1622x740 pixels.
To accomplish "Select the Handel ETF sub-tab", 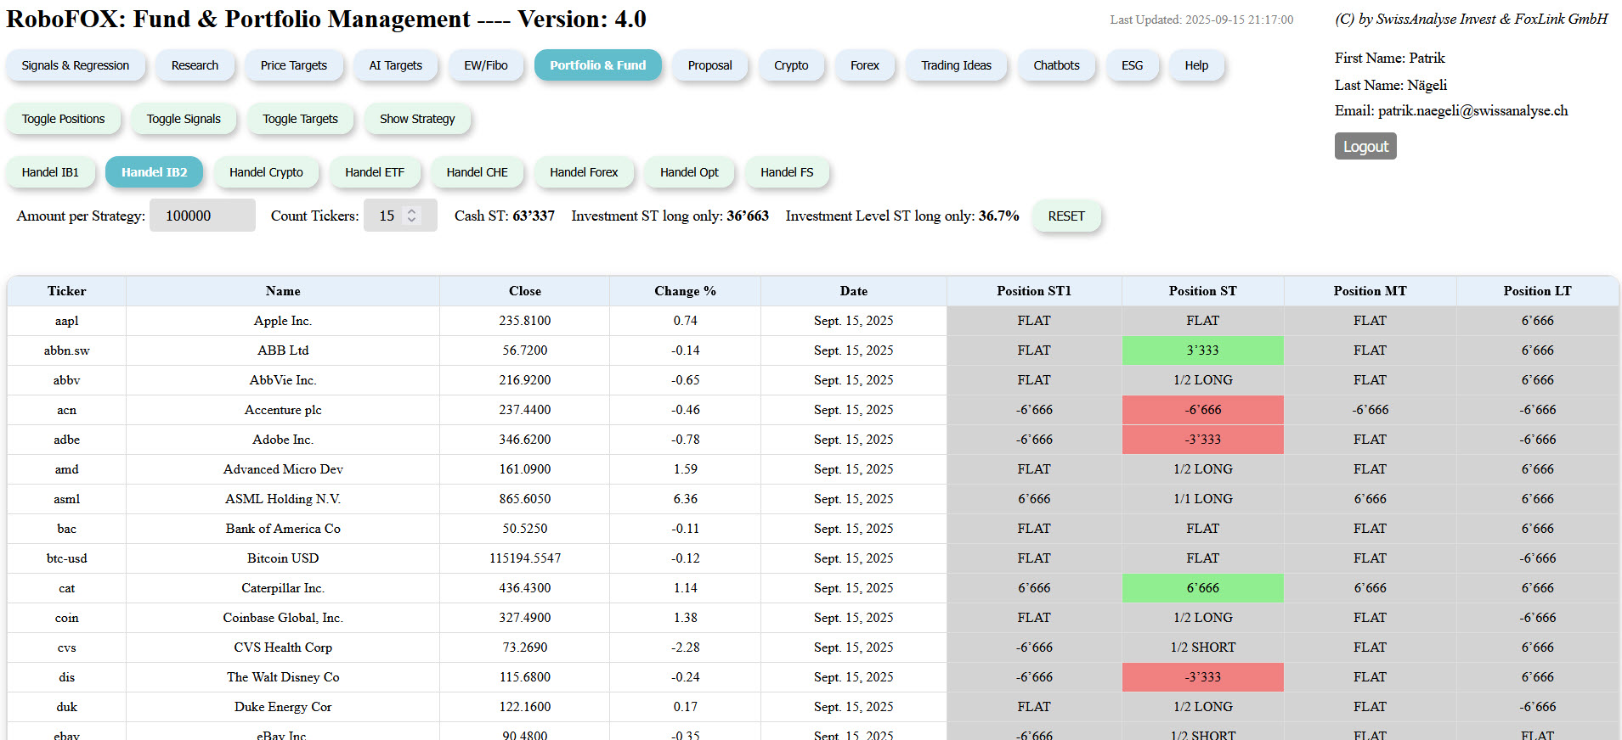I will click(x=375, y=172).
